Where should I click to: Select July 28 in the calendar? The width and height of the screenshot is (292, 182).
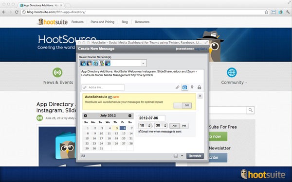pos(131,143)
